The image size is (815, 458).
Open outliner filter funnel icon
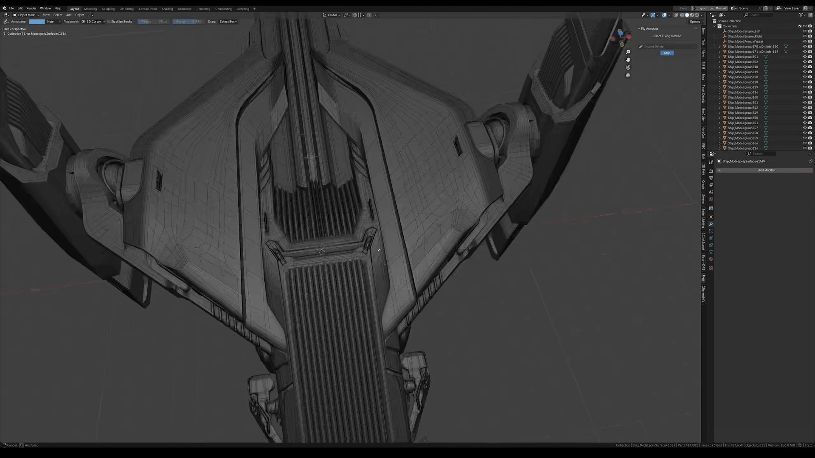[801, 15]
